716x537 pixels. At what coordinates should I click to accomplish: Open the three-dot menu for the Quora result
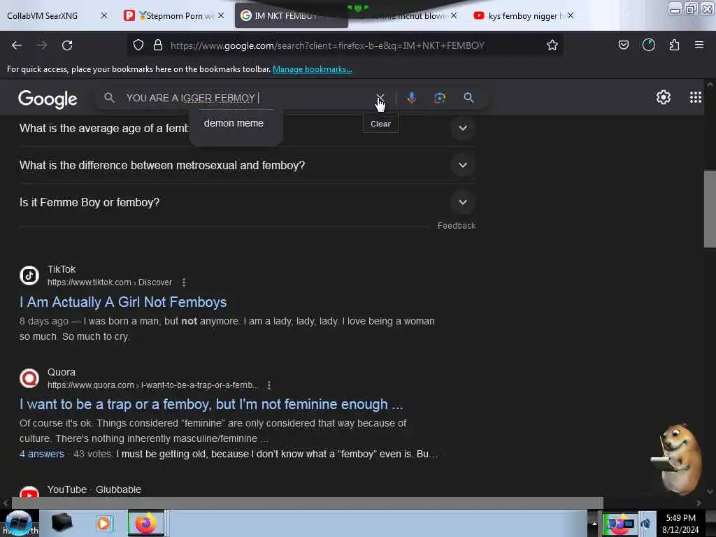[x=269, y=385]
